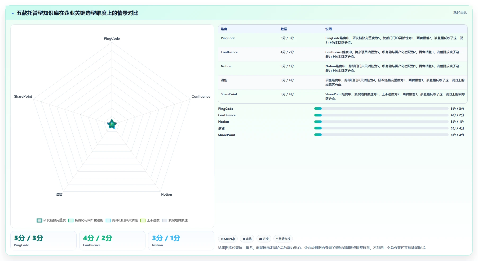This screenshot has height=261, width=478.
Task: Select the 维度 column header
Action: click(224, 29)
